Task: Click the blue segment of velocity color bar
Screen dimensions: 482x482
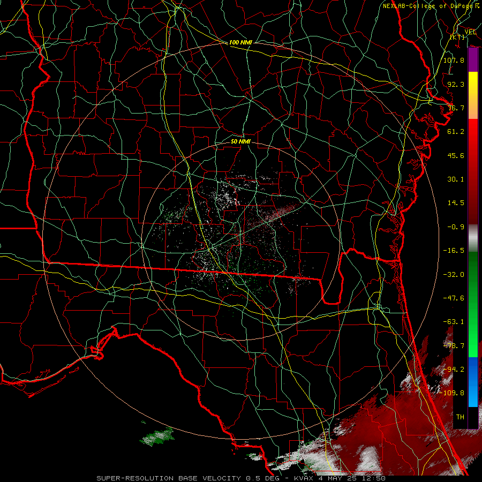Action: [x=473, y=382]
